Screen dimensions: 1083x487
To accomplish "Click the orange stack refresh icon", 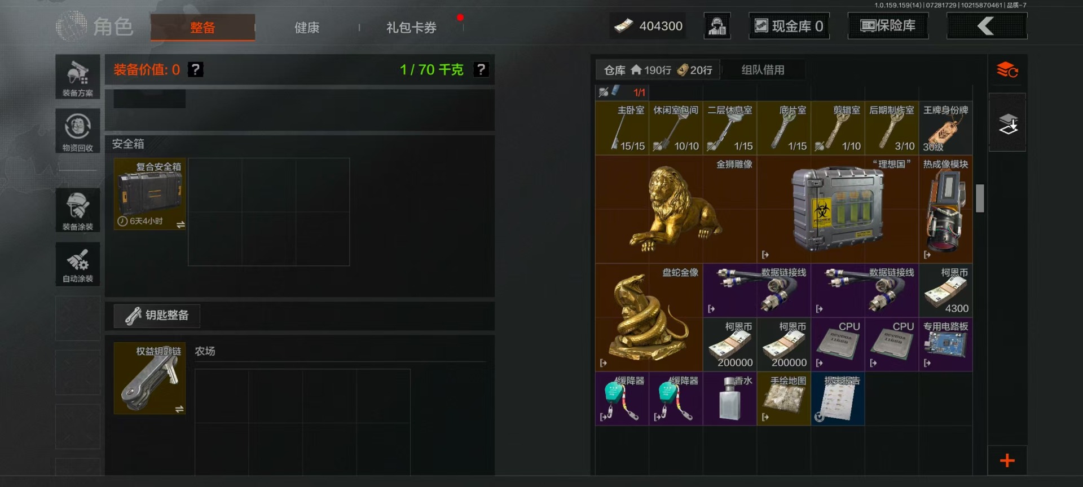I will [x=1007, y=70].
